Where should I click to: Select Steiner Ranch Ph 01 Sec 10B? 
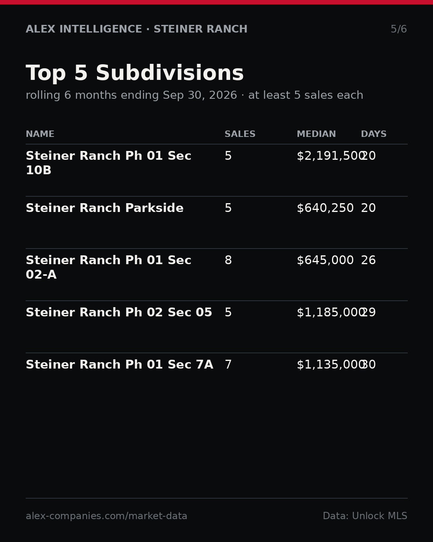coord(109,163)
